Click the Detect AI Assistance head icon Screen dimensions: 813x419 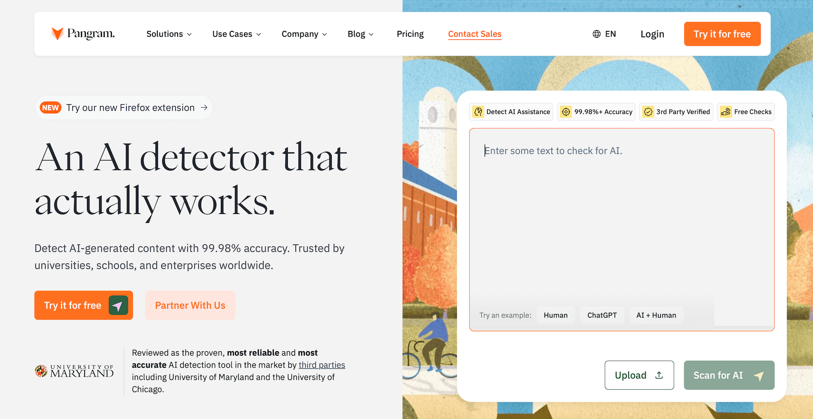[x=478, y=112]
